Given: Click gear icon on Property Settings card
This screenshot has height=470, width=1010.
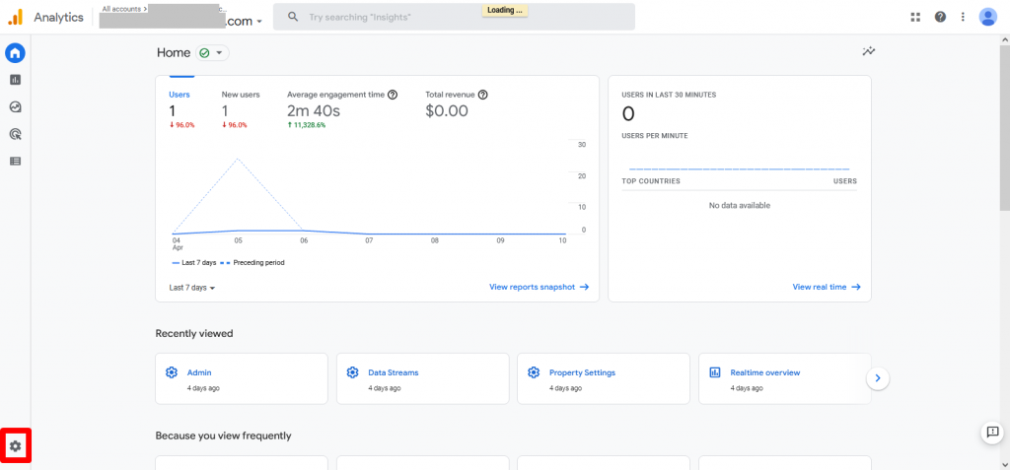Looking at the screenshot, I should (534, 372).
